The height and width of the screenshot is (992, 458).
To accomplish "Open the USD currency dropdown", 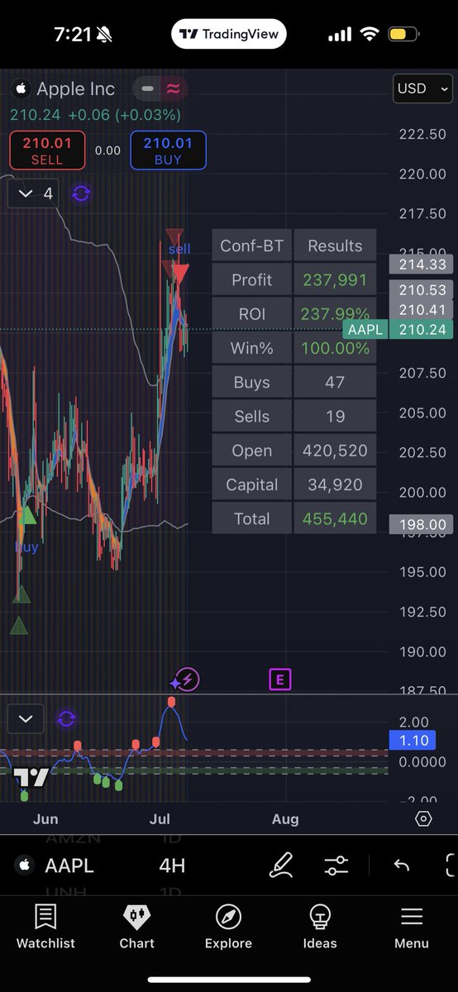I will tap(422, 88).
